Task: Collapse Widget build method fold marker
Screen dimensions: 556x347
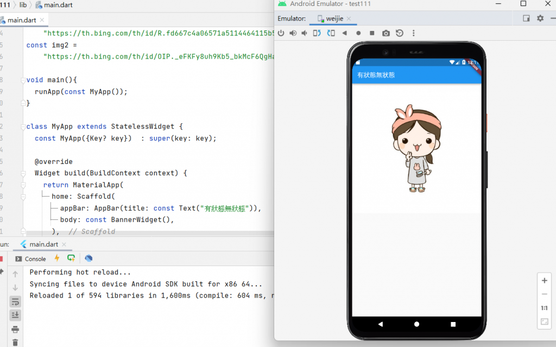Action: tap(23, 174)
